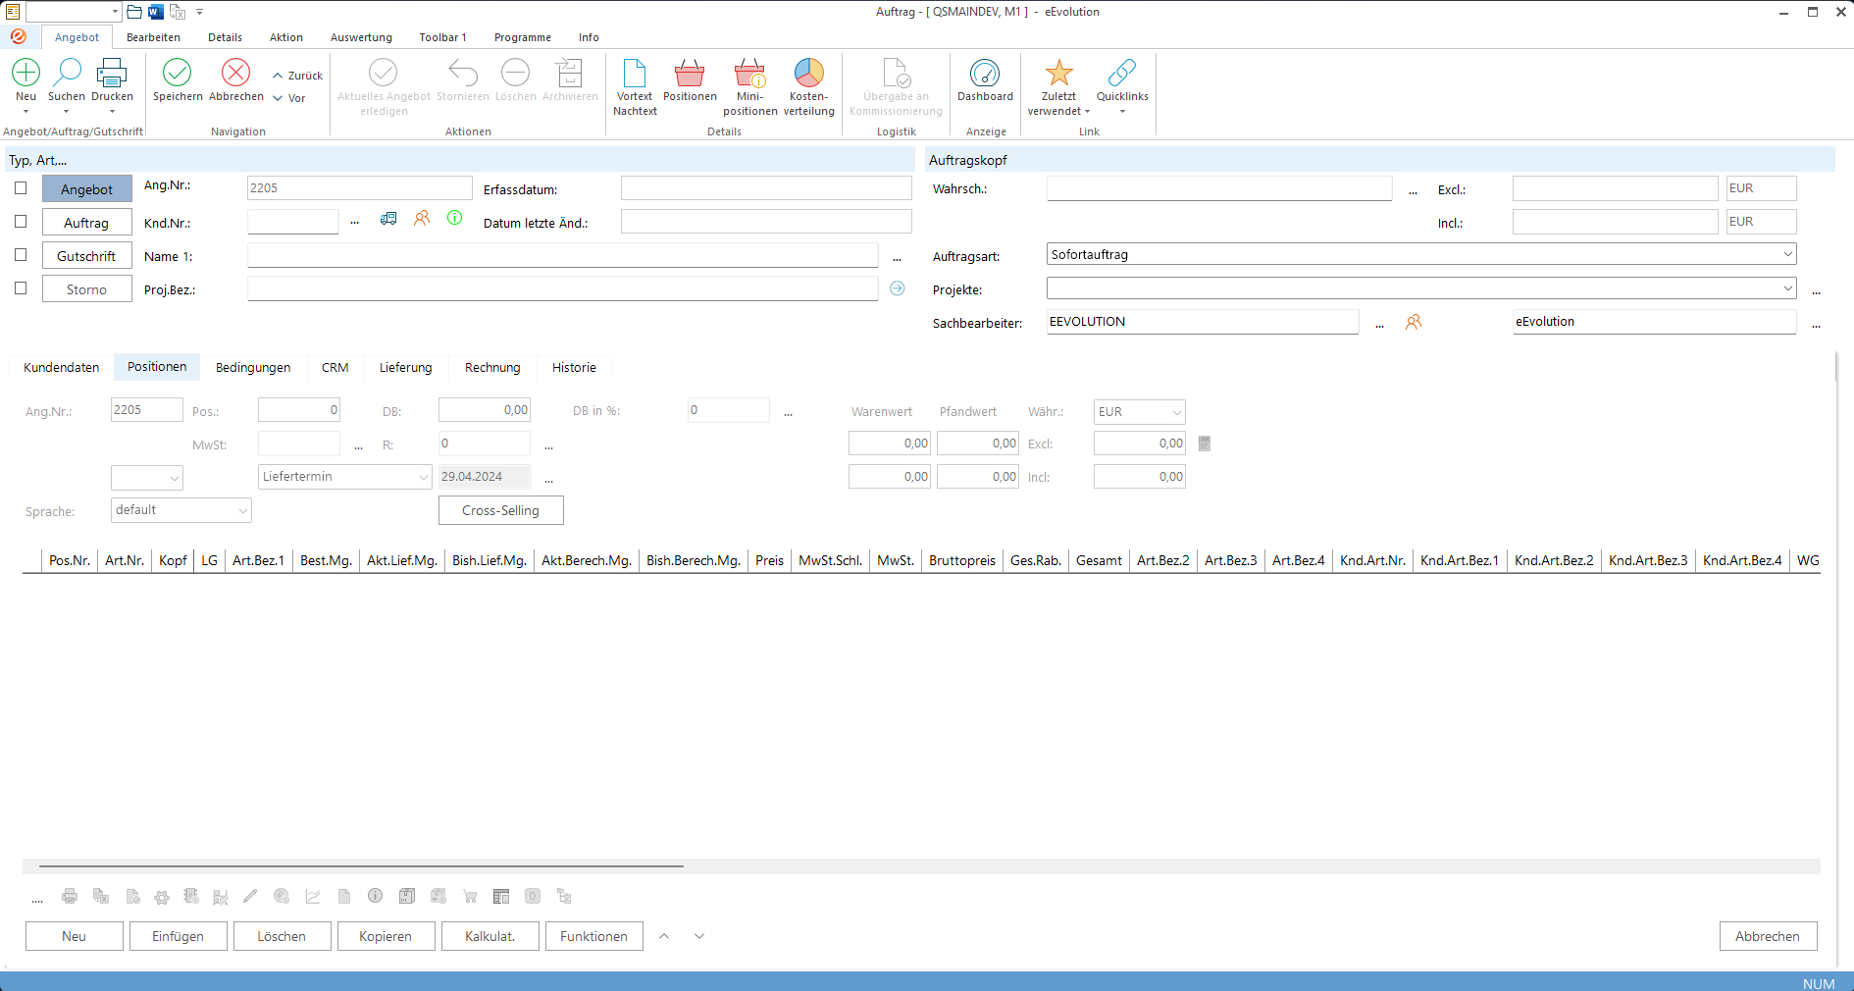The width and height of the screenshot is (1854, 991).
Task: Open the Word icon in the quick access bar
Action: coord(155,12)
